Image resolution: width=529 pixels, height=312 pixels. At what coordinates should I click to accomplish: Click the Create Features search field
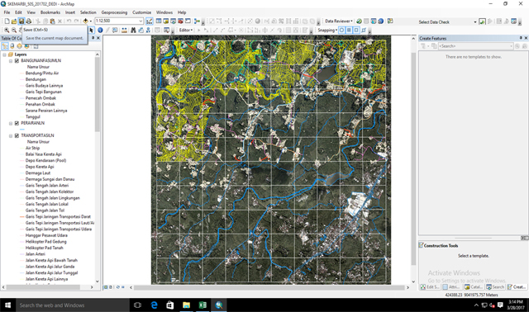point(476,46)
